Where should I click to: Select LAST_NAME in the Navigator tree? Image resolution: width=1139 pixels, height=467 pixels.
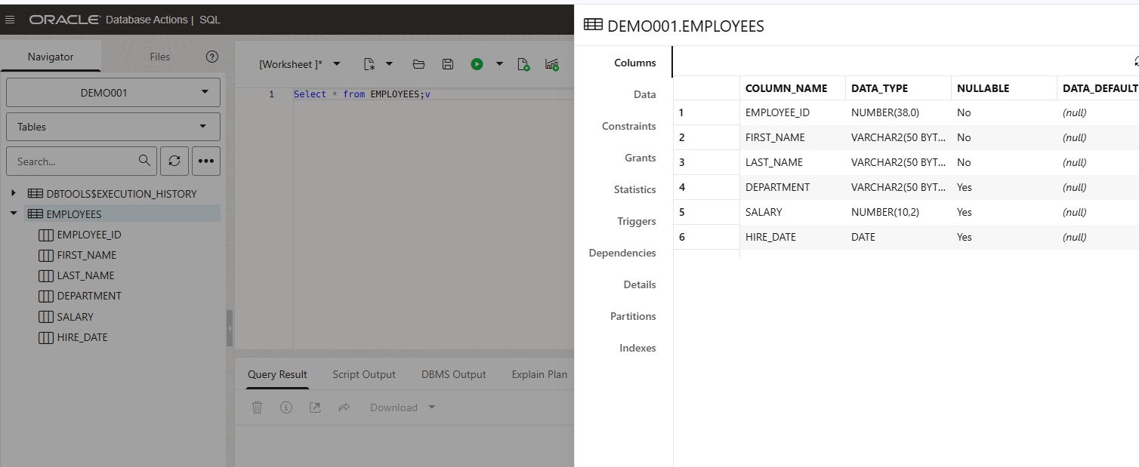click(x=85, y=275)
